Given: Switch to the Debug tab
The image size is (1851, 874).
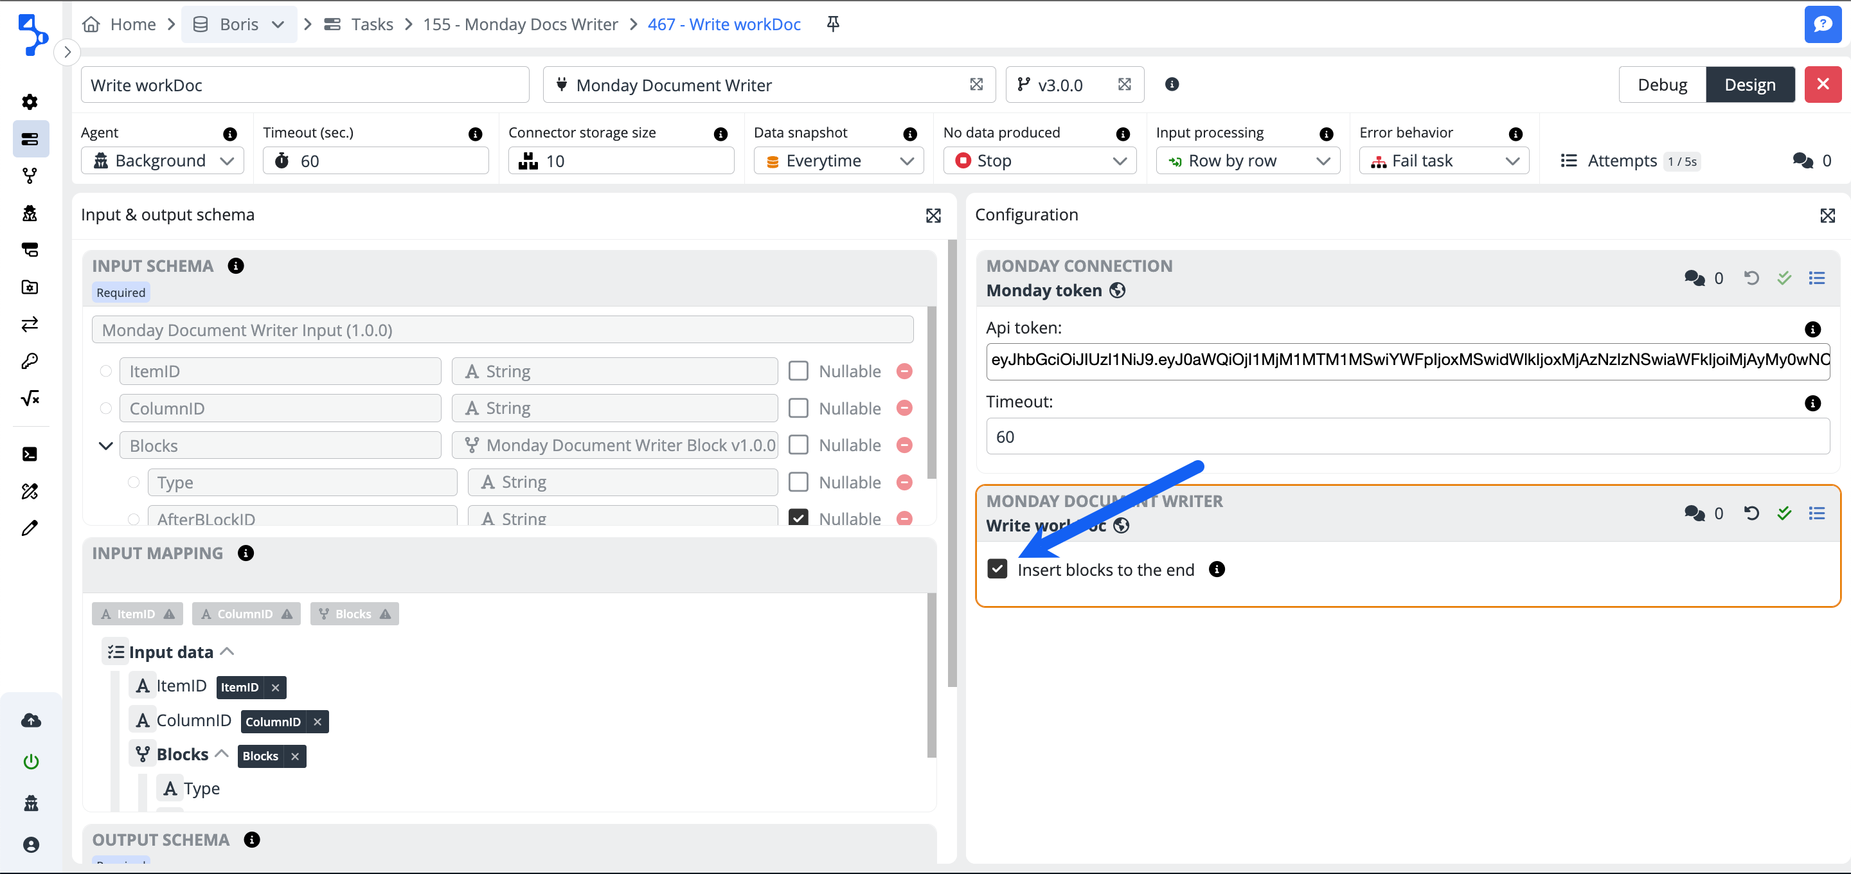Looking at the screenshot, I should (1661, 85).
